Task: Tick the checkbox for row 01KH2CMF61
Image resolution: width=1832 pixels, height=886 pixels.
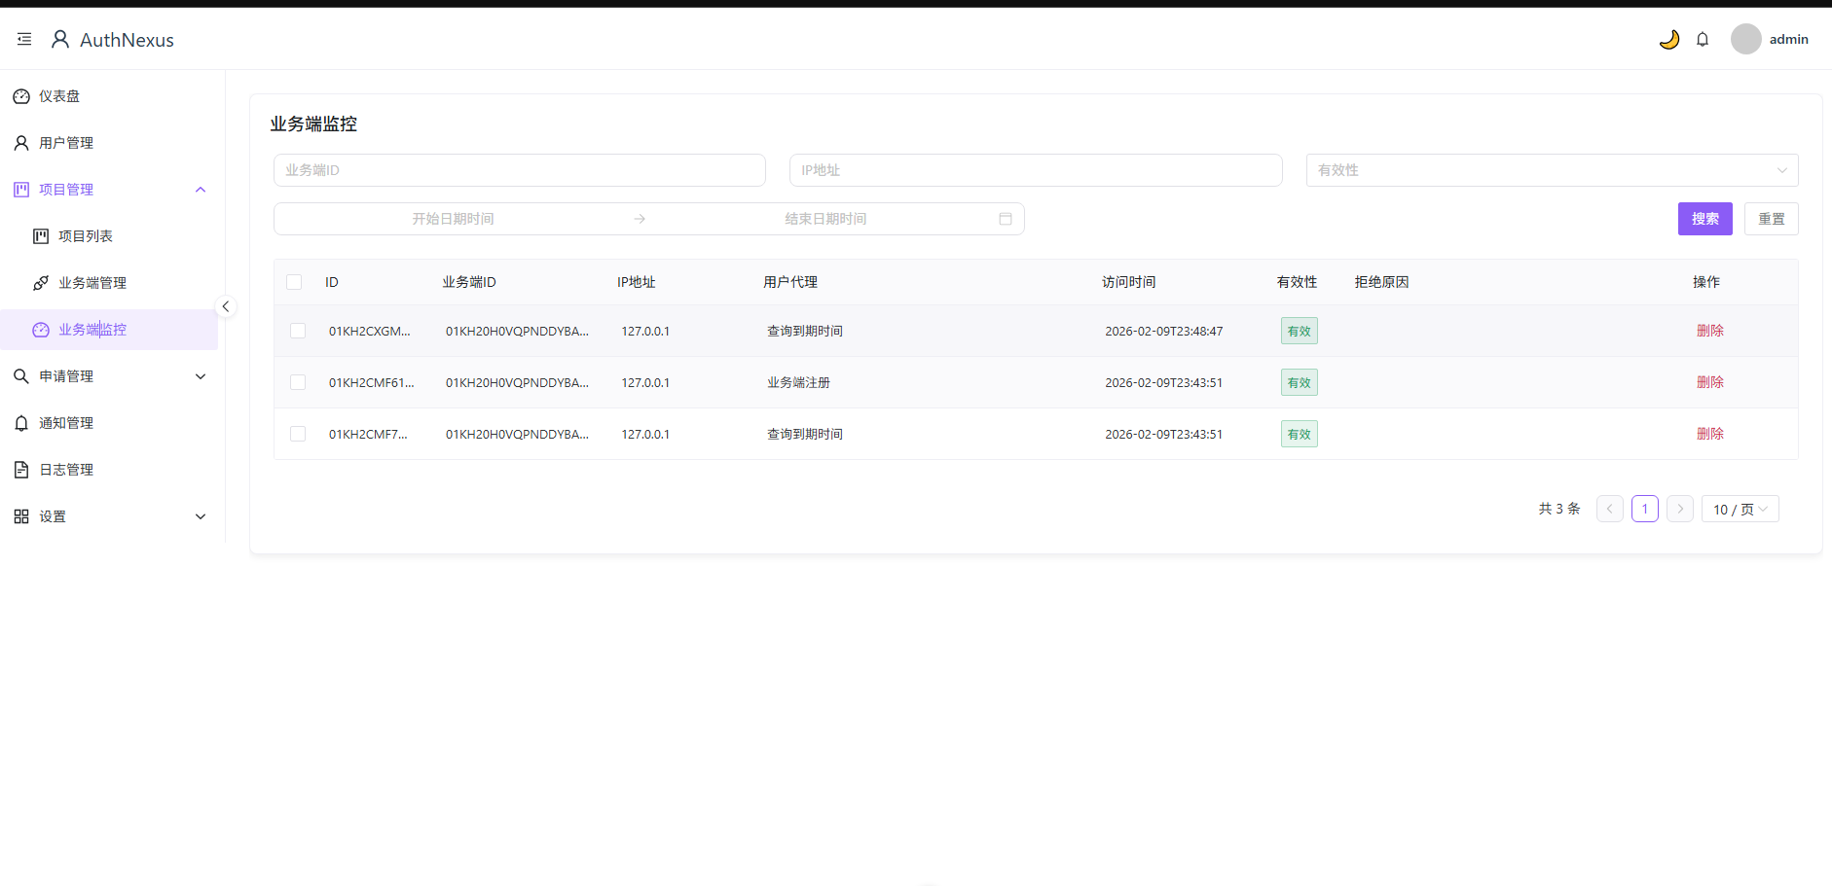Action: pyautogui.click(x=298, y=382)
